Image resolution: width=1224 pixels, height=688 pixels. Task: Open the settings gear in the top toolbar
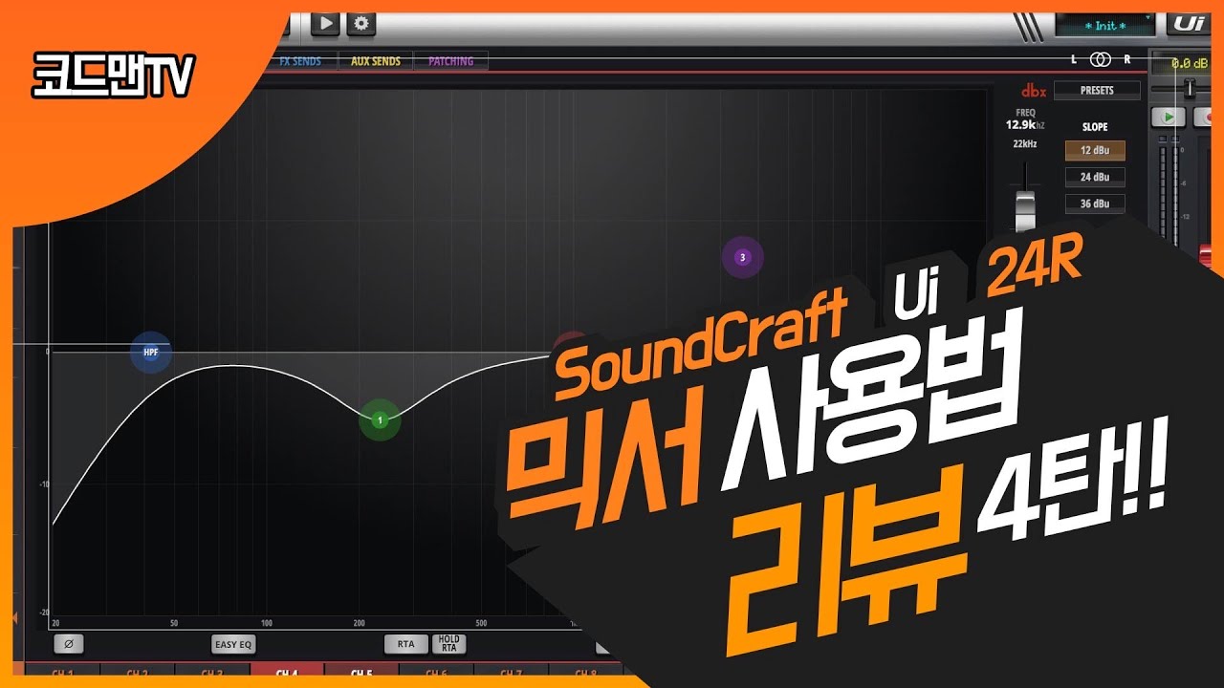click(x=361, y=24)
